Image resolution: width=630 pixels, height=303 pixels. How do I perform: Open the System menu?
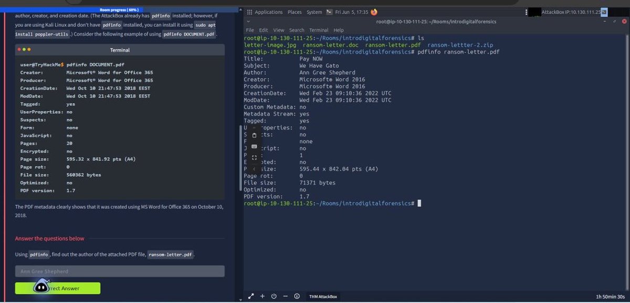[x=314, y=12]
